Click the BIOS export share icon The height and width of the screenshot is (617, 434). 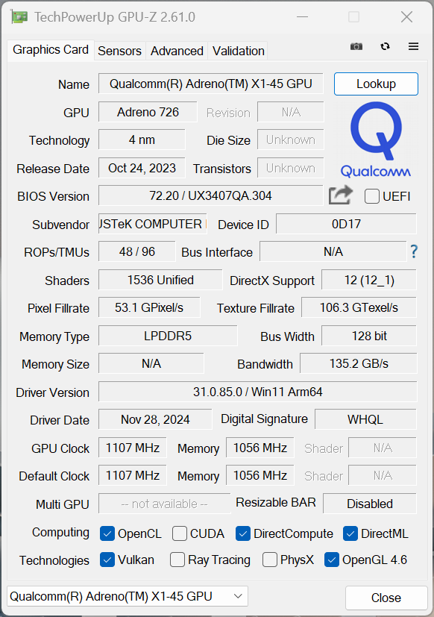[341, 195]
